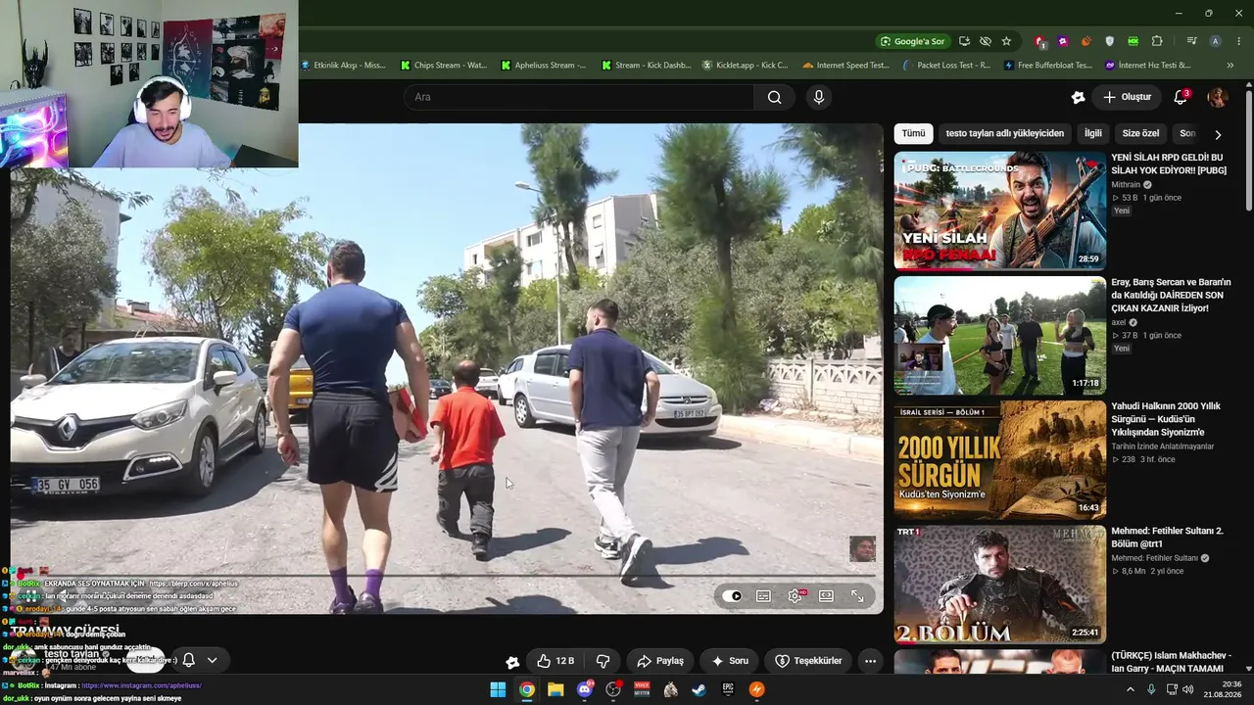Open YouTube notifications bell with badge

click(1182, 97)
